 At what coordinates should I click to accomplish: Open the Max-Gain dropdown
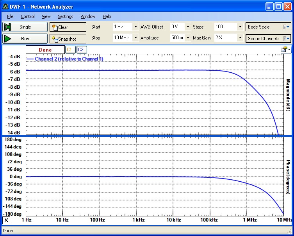click(x=240, y=38)
